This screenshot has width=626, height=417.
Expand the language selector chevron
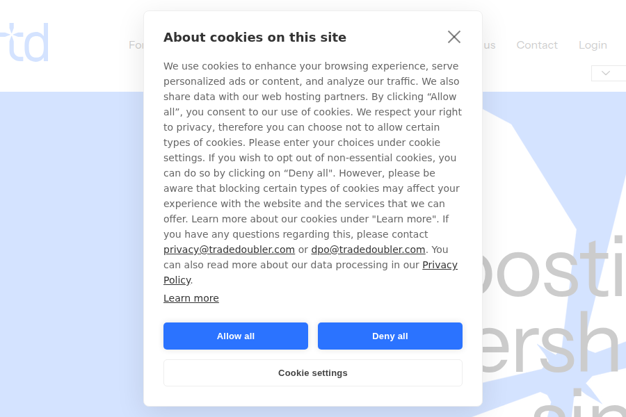606,73
